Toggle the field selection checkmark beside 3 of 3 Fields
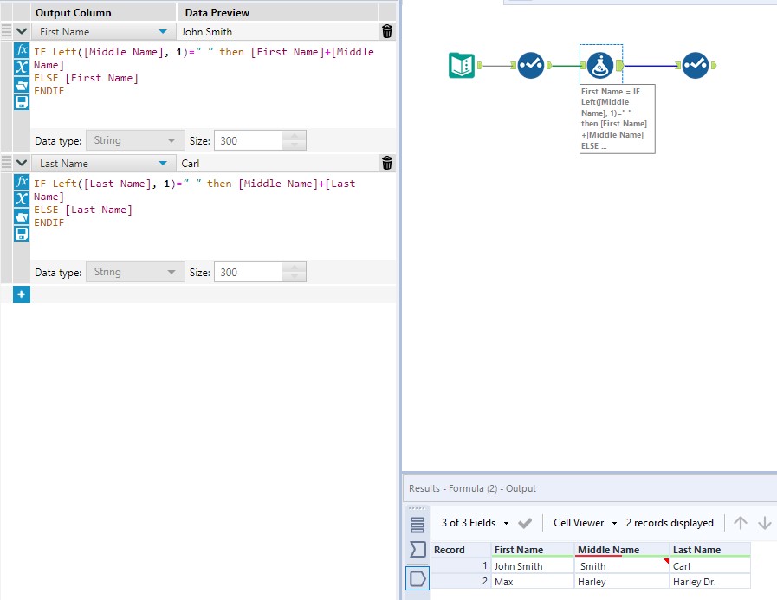 (526, 523)
